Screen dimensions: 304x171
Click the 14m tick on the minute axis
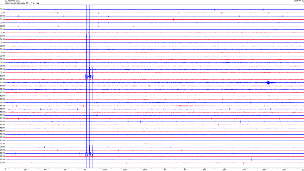(x=145, y=170)
